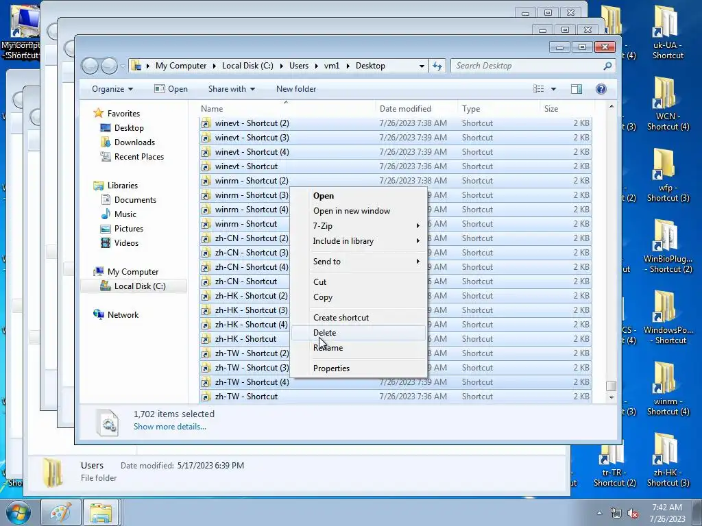Click the scroll up arrow of file list
Screen dimensions: 702x526
[x=612, y=106]
